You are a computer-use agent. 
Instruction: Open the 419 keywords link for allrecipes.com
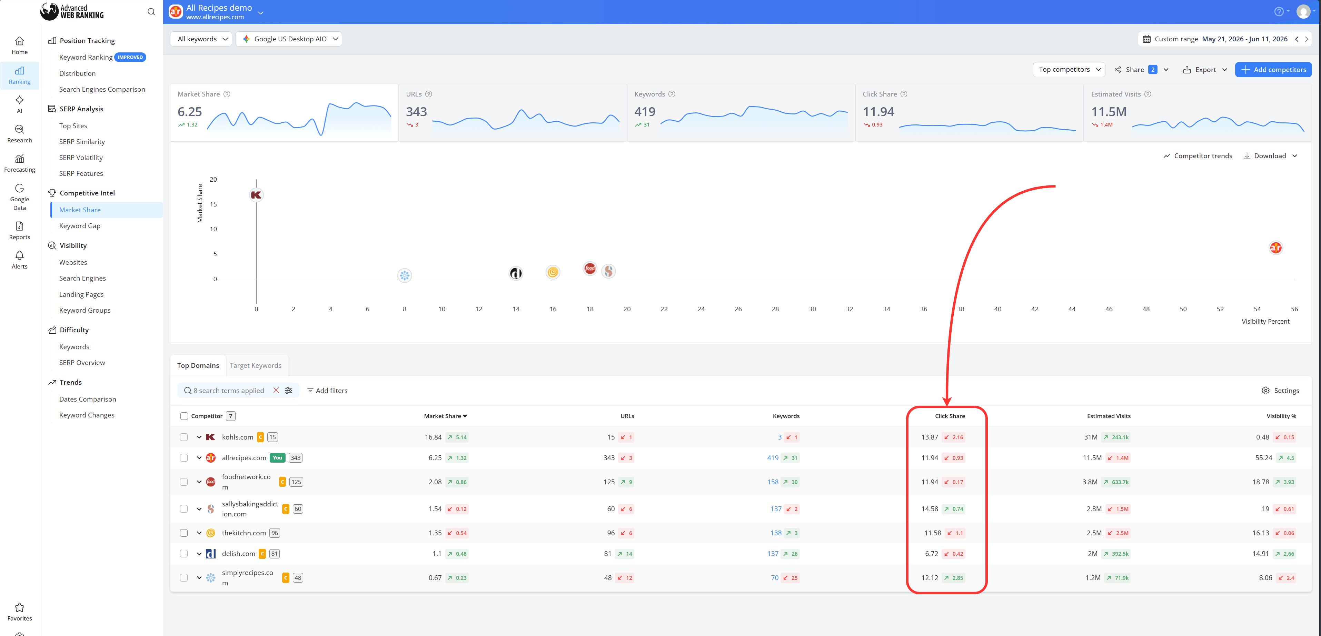pyautogui.click(x=772, y=458)
